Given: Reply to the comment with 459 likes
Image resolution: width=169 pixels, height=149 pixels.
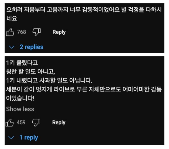Looking at the screenshot, I should point(59,123).
